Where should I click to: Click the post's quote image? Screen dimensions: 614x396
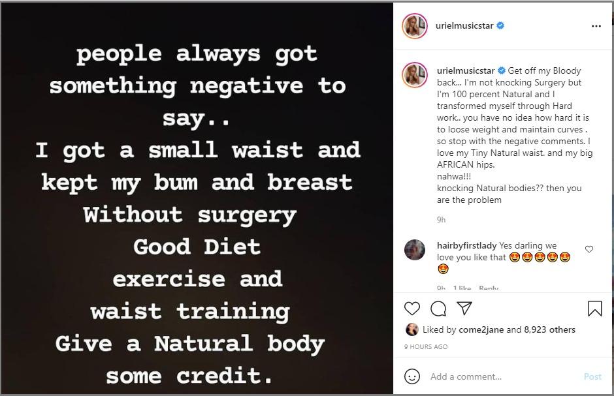(x=197, y=198)
